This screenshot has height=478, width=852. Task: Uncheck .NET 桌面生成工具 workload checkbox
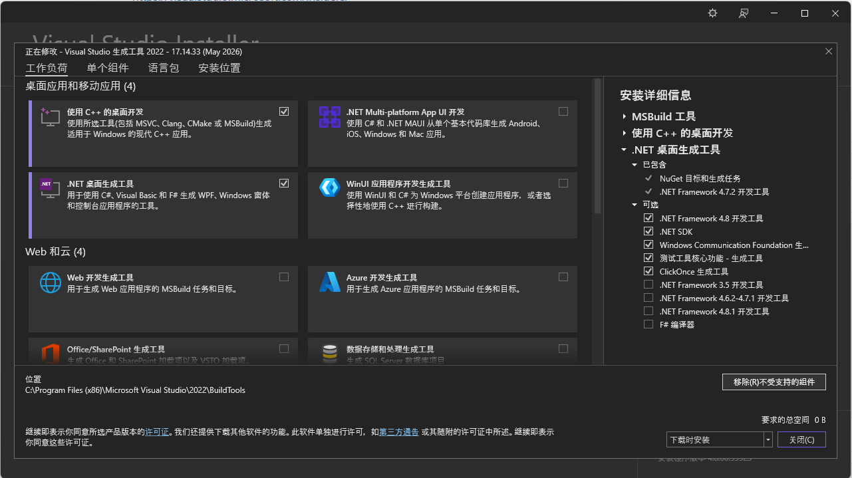click(284, 183)
